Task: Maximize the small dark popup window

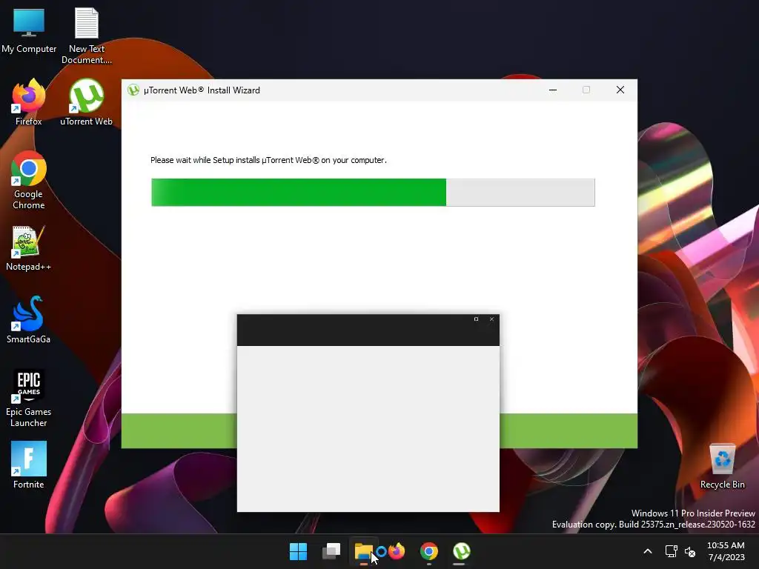Action: 477,319
